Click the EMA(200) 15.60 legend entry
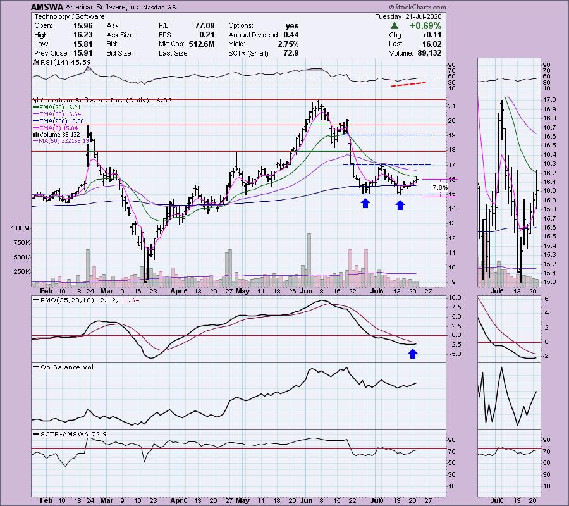The width and height of the screenshot is (569, 506). point(58,121)
